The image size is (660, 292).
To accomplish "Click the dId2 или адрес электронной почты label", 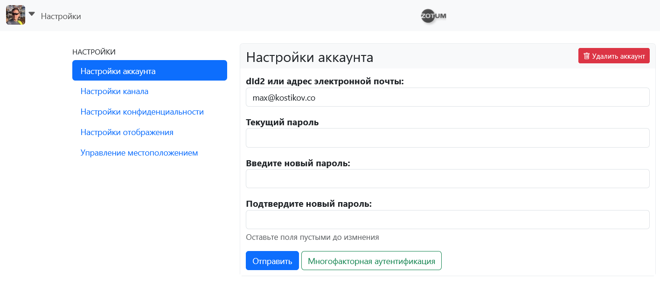I will pyautogui.click(x=325, y=81).
